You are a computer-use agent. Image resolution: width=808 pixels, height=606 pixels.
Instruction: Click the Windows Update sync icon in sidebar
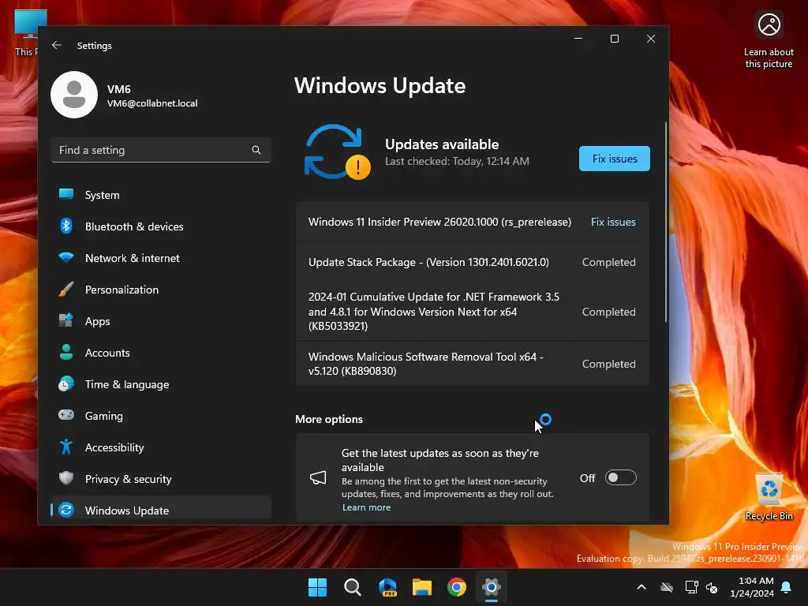pos(66,510)
